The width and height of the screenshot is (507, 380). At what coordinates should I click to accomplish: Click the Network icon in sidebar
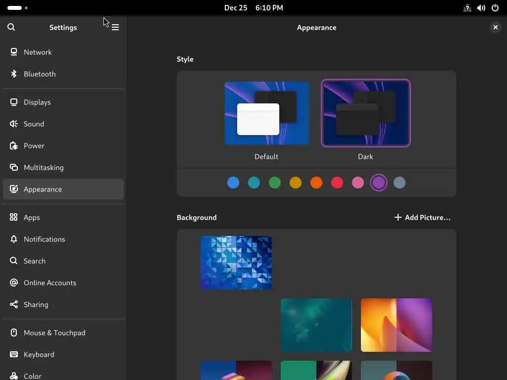tap(13, 52)
